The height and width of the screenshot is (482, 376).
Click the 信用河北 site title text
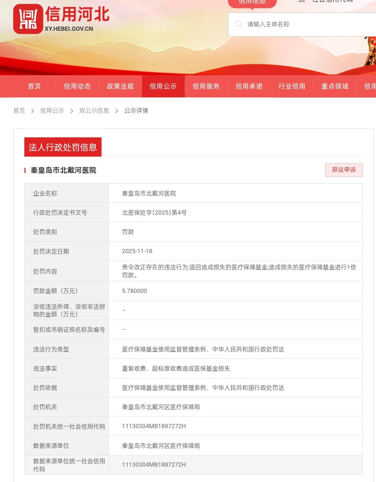pos(77,15)
